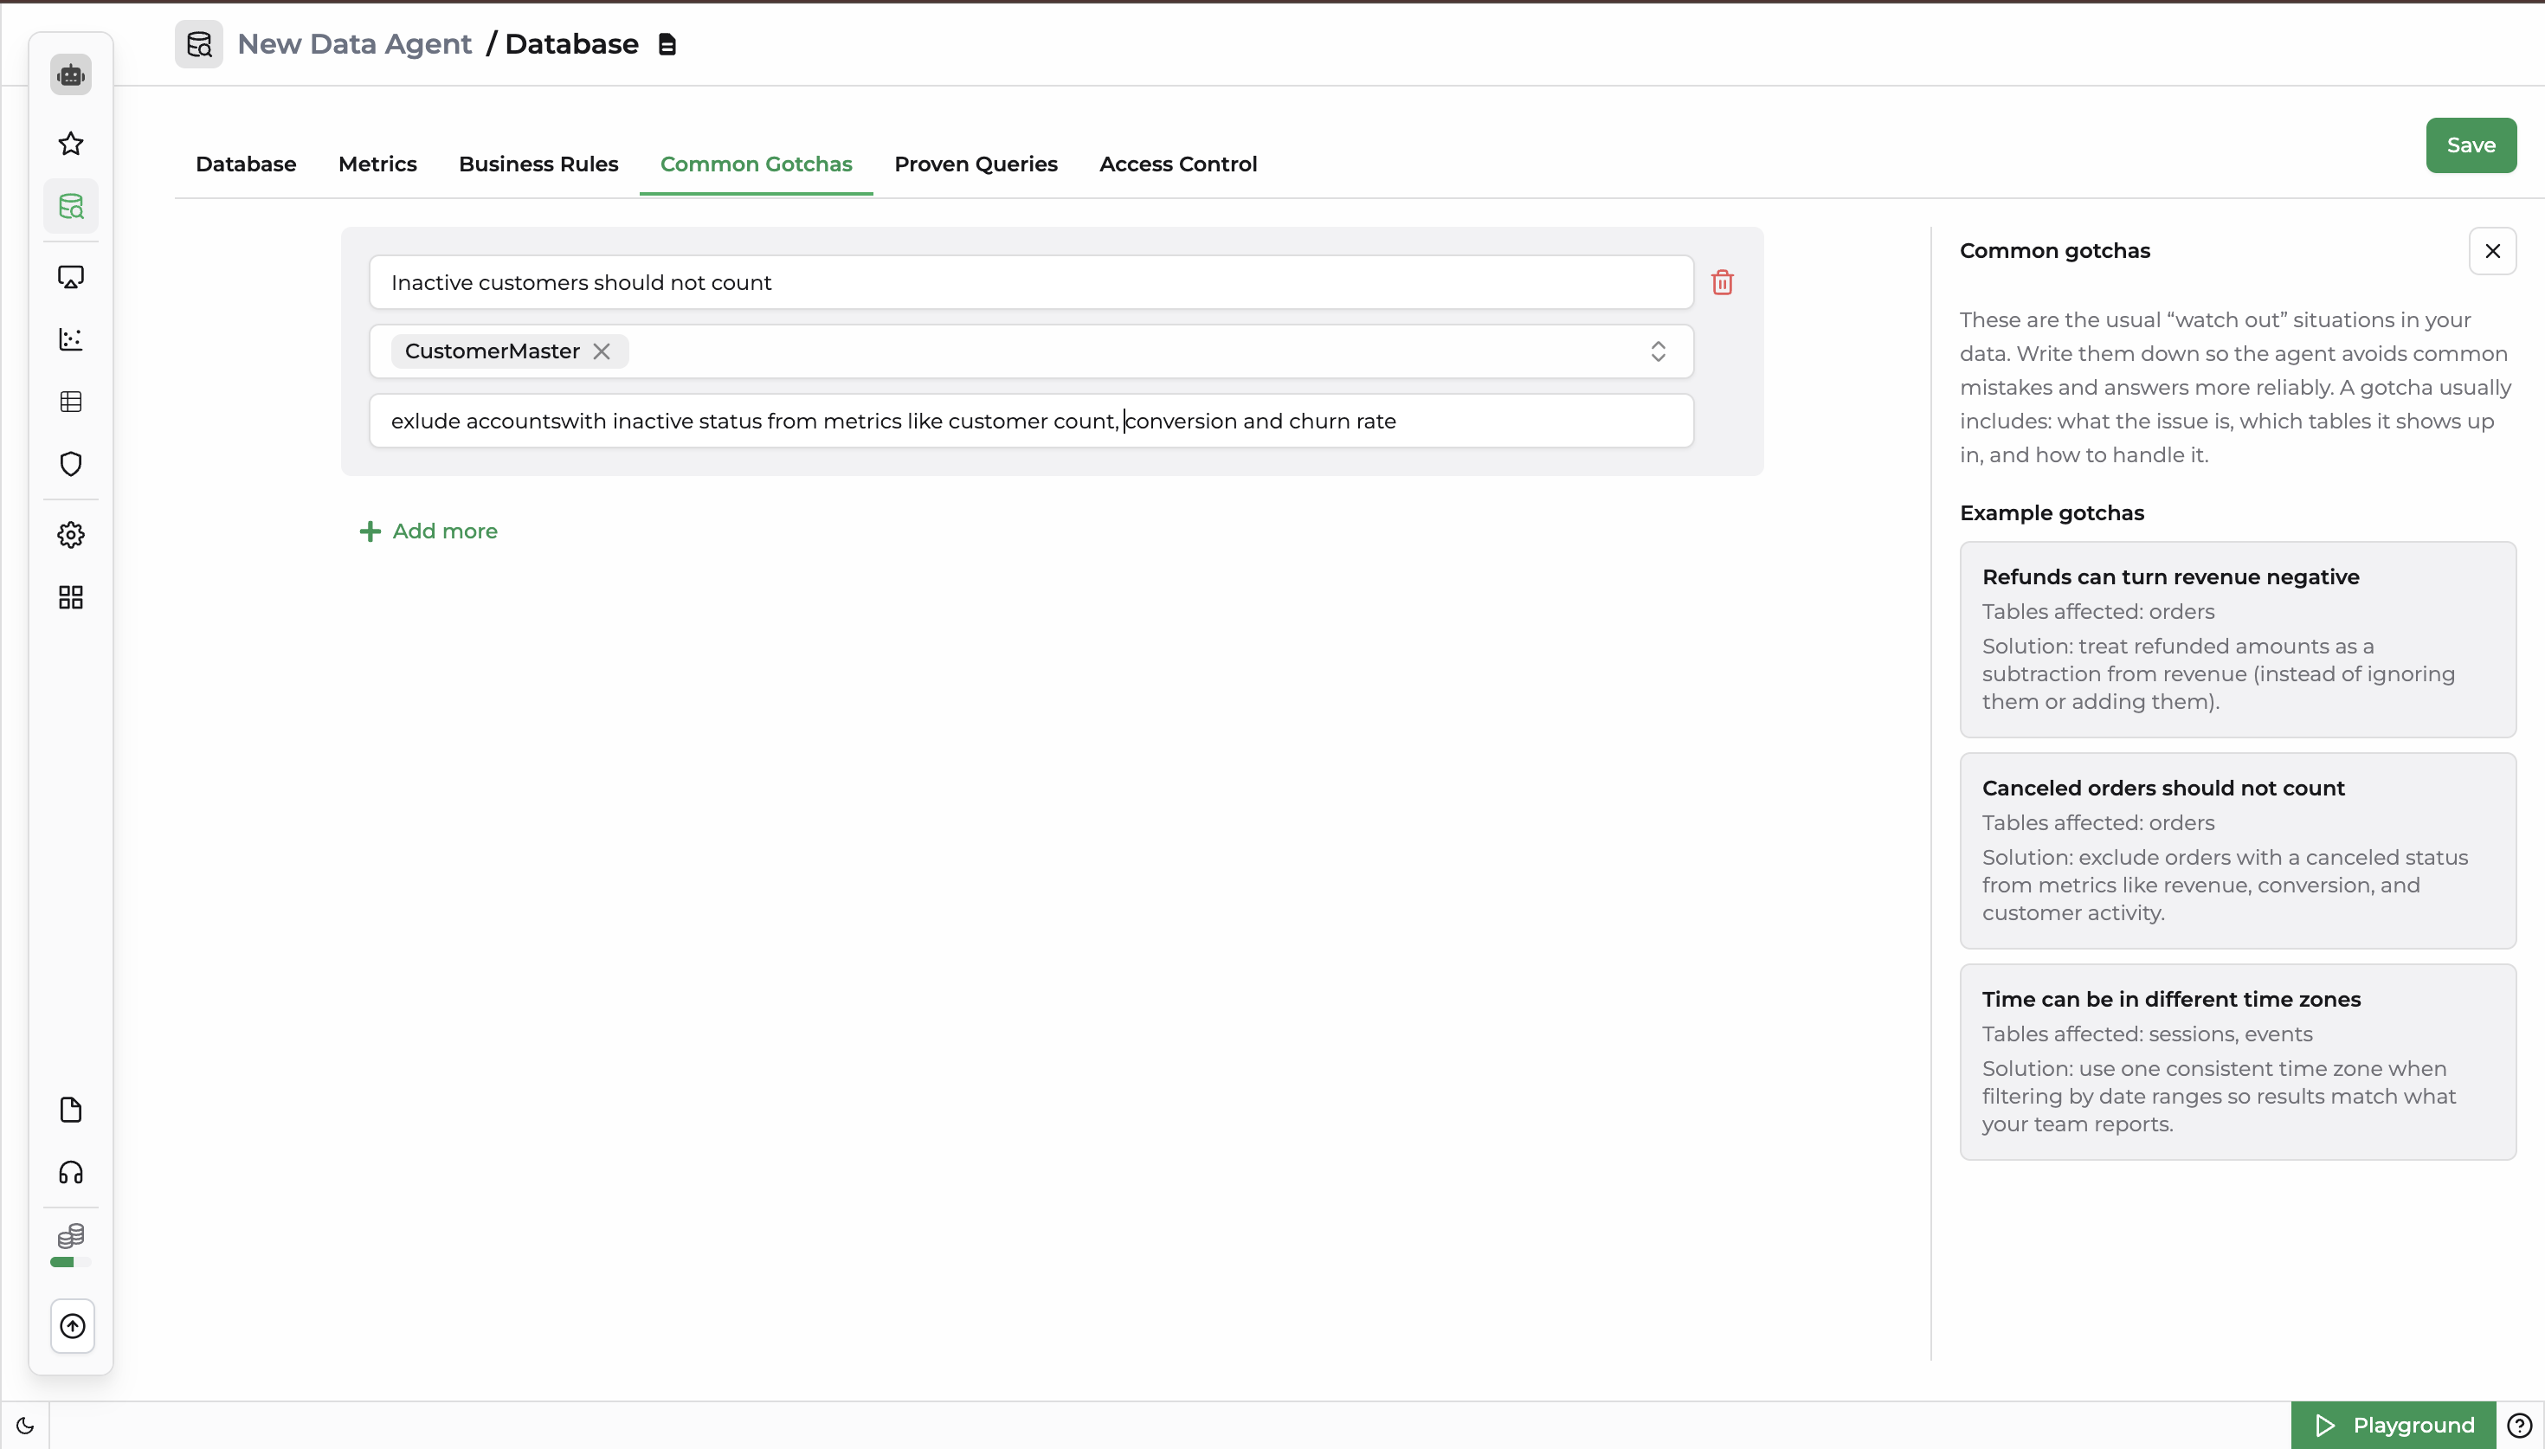Click the coins credits icon in sidebar
This screenshot has height=1449, width=2545.
[x=71, y=1236]
